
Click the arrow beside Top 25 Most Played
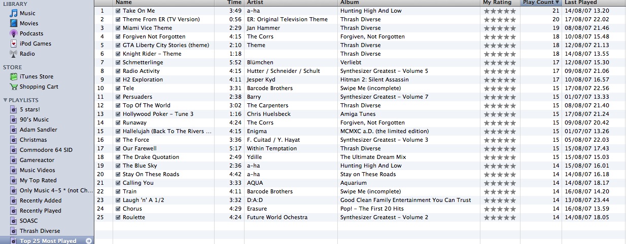tap(88, 241)
